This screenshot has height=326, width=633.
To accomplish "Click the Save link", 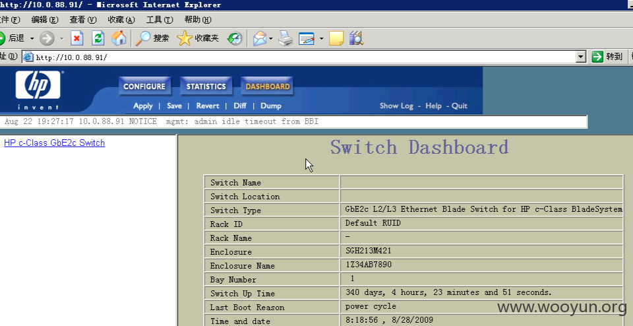I will coord(174,106).
